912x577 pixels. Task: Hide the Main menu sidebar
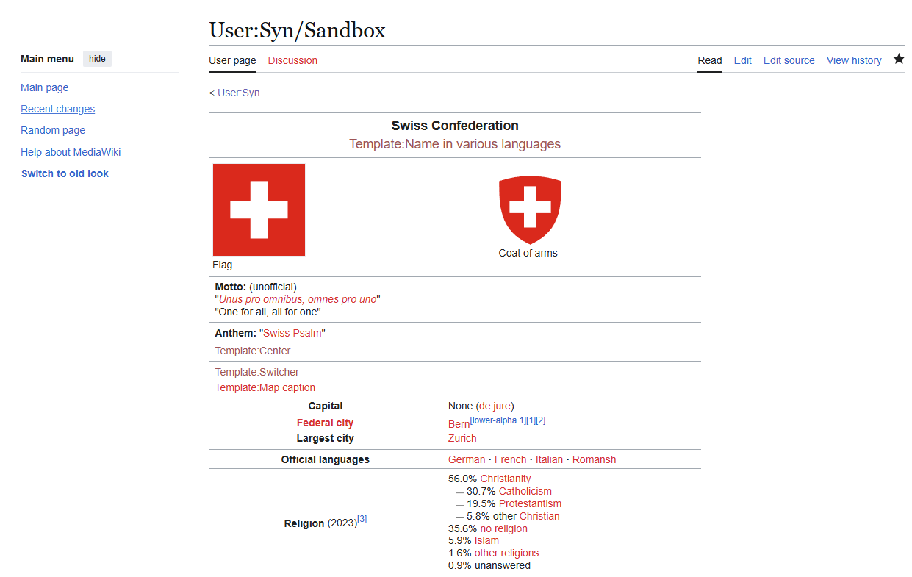point(97,59)
